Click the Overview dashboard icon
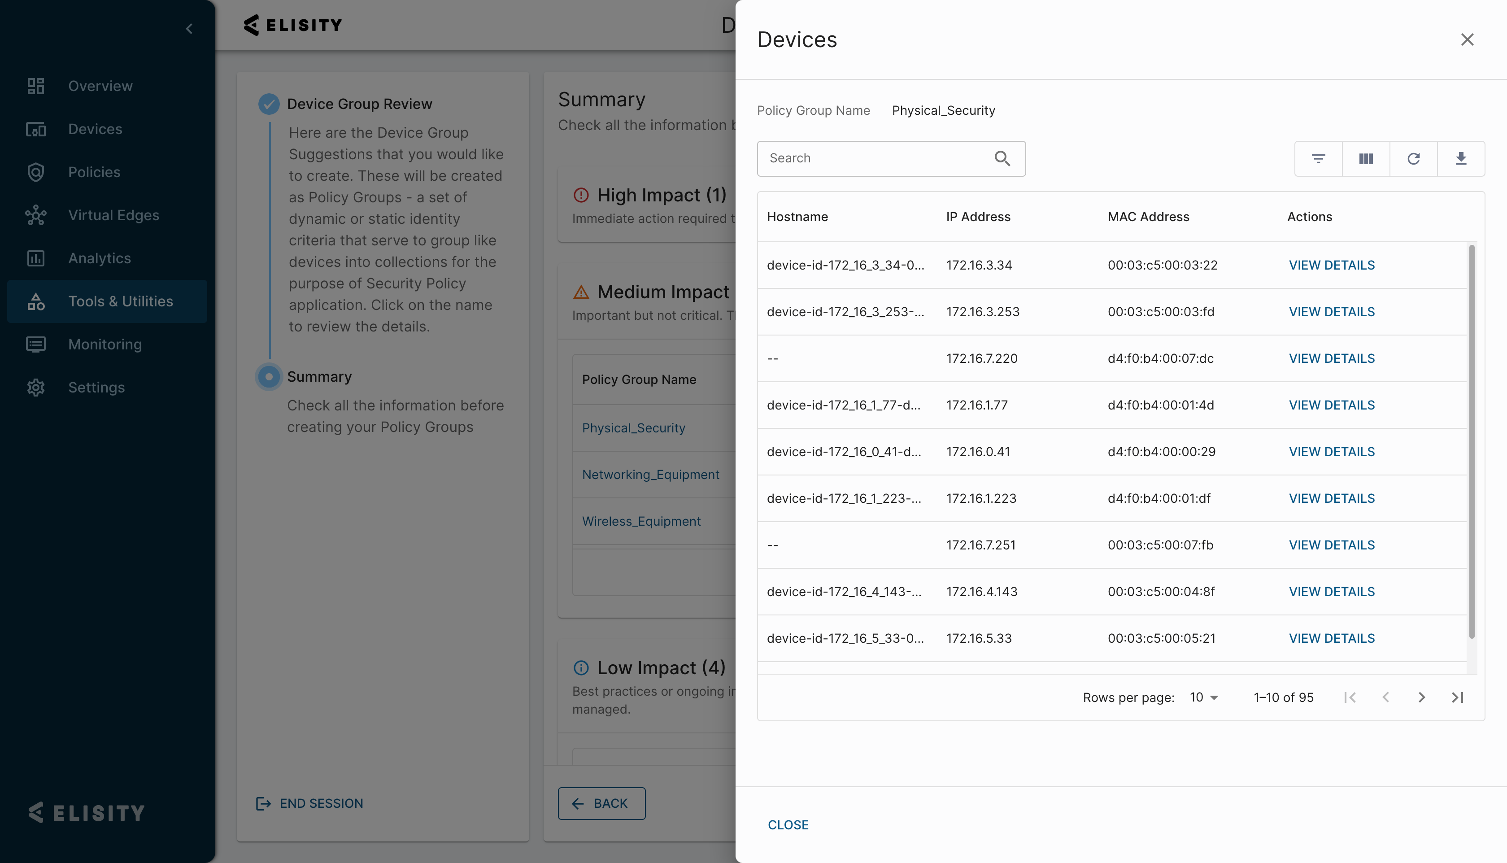 pyautogui.click(x=35, y=86)
